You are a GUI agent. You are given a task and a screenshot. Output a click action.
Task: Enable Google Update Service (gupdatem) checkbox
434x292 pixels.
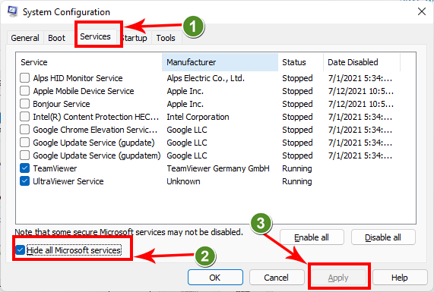[24, 155]
